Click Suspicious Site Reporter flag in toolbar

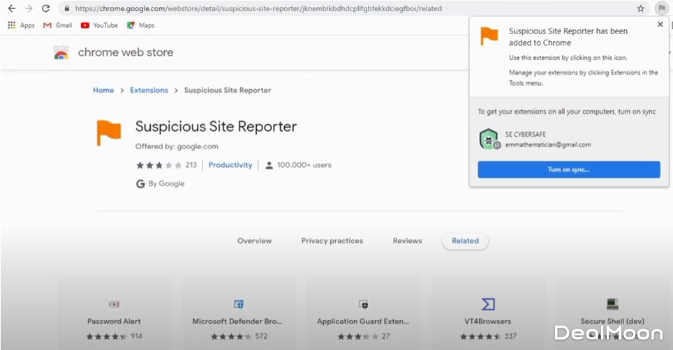(660, 8)
